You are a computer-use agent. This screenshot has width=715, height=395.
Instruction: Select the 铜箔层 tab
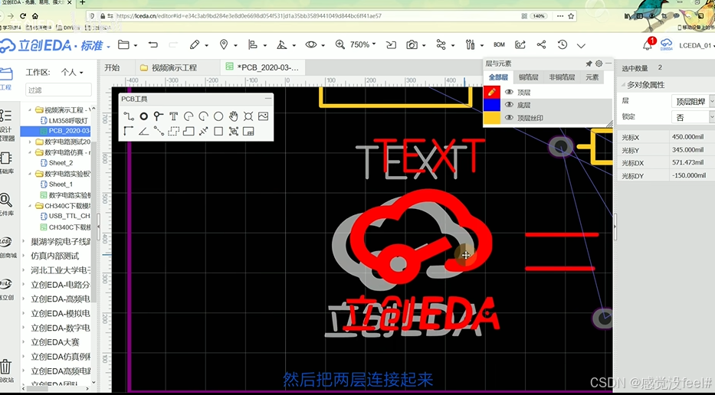tap(529, 77)
